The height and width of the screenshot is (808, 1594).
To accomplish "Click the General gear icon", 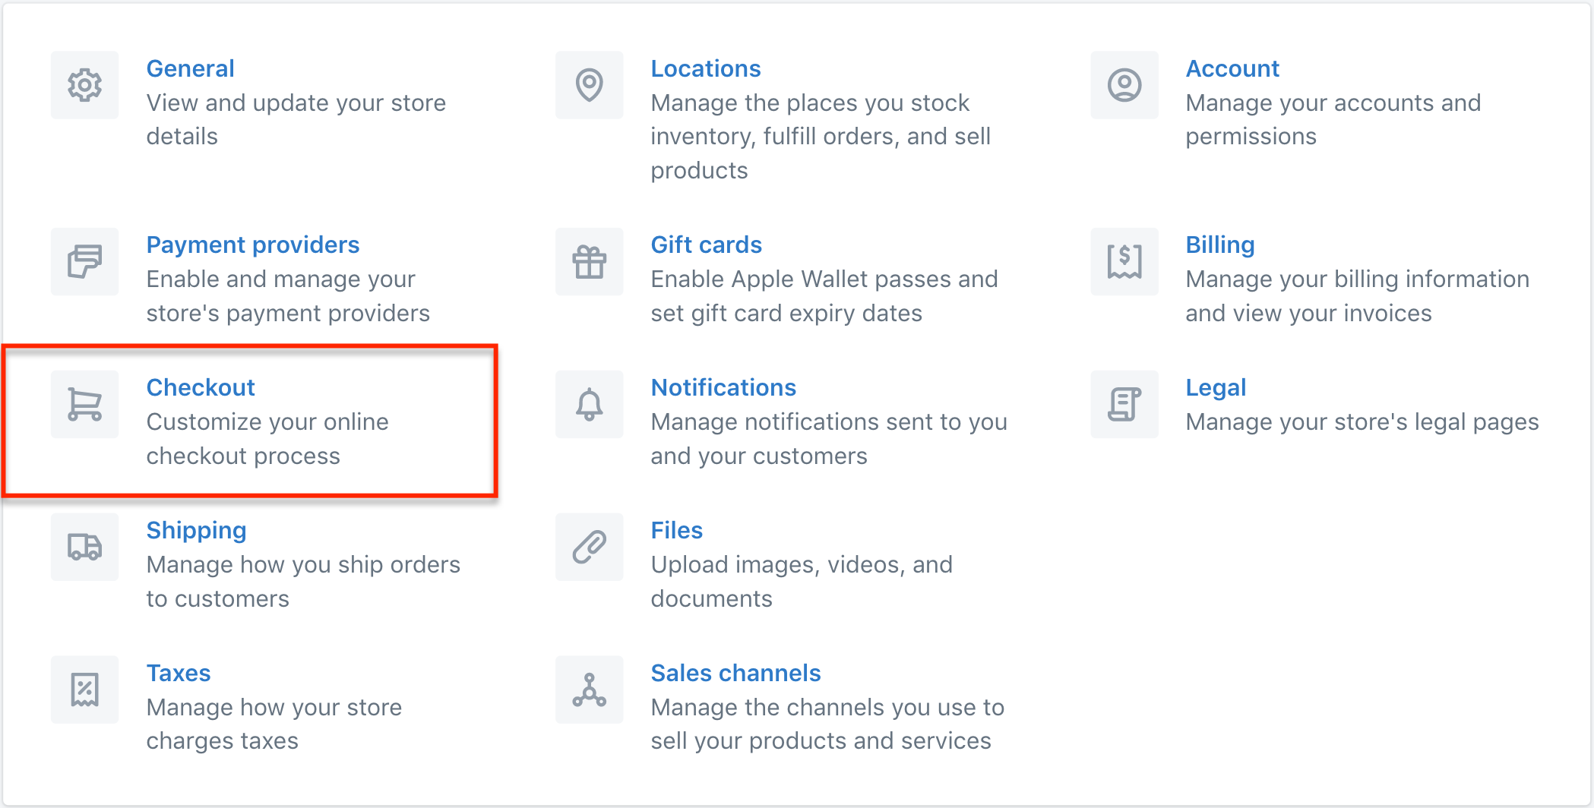I will [84, 85].
